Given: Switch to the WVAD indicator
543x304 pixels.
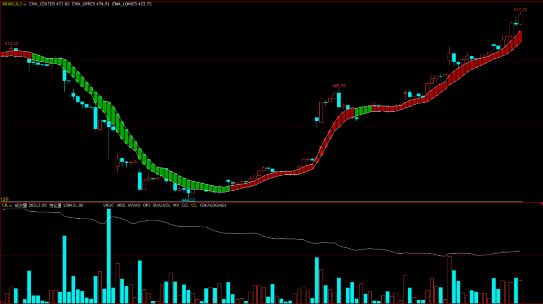Looking at the screenshot, I should [x=134, y=205].
